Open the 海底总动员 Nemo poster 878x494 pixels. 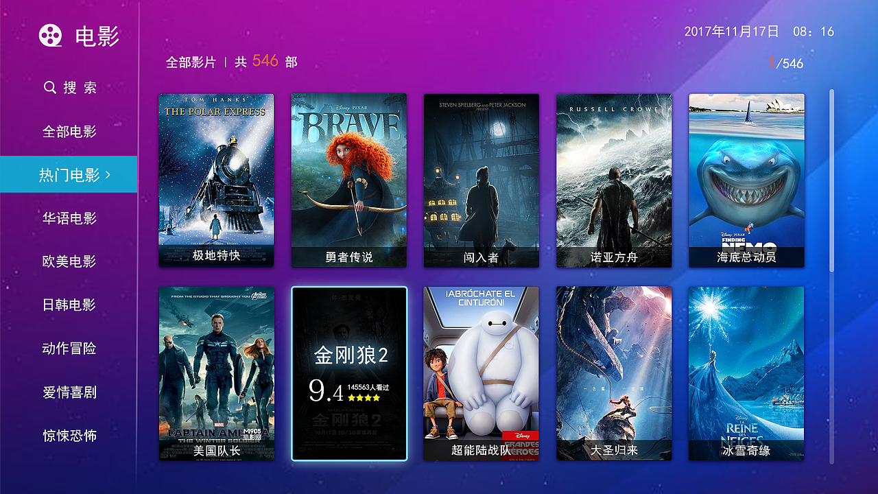point(746,180)
